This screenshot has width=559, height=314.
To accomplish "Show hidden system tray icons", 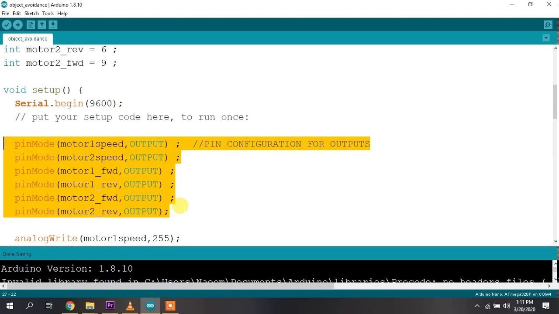I will 477,306.
